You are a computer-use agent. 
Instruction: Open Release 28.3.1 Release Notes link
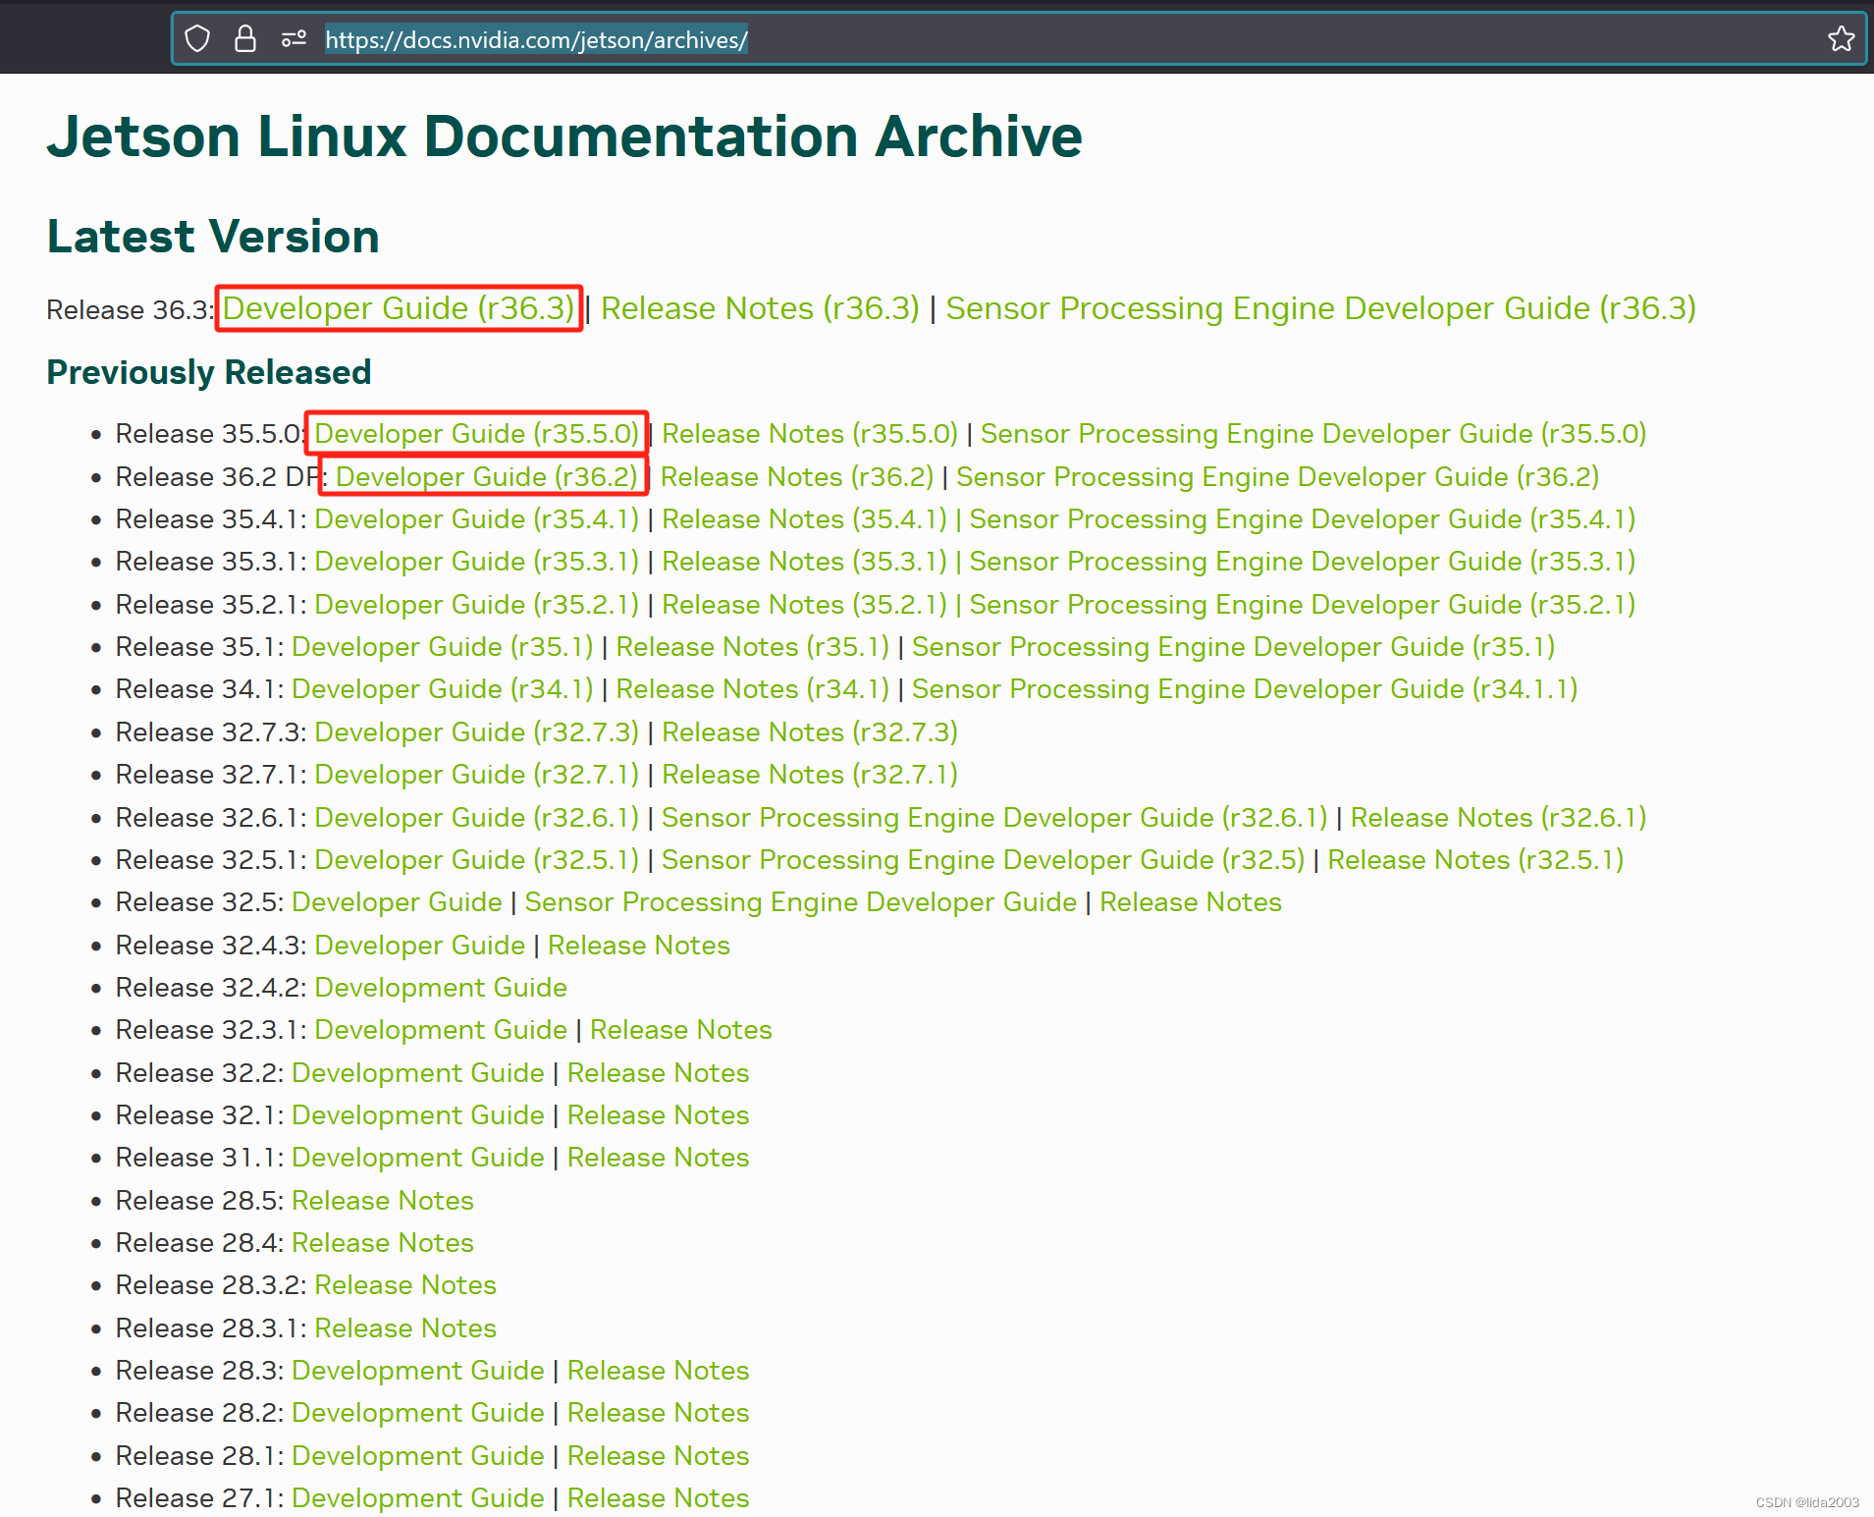(x=404, y=1328)
